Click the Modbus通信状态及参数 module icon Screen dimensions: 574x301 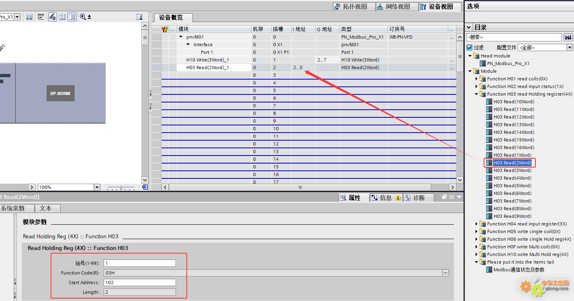pyautogui.click(x=489, y=270)
